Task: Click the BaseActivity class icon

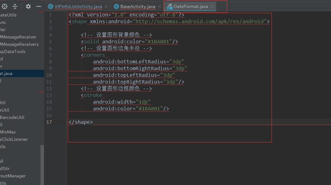Action: point(116,6)
